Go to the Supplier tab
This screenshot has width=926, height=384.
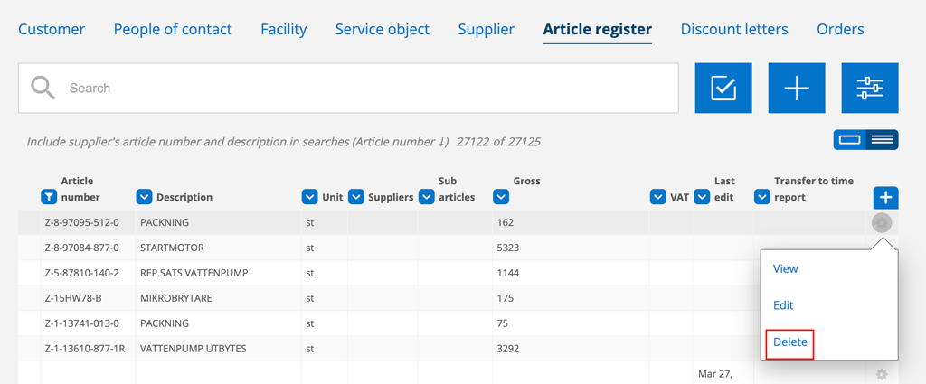click(x=486, y=29)
